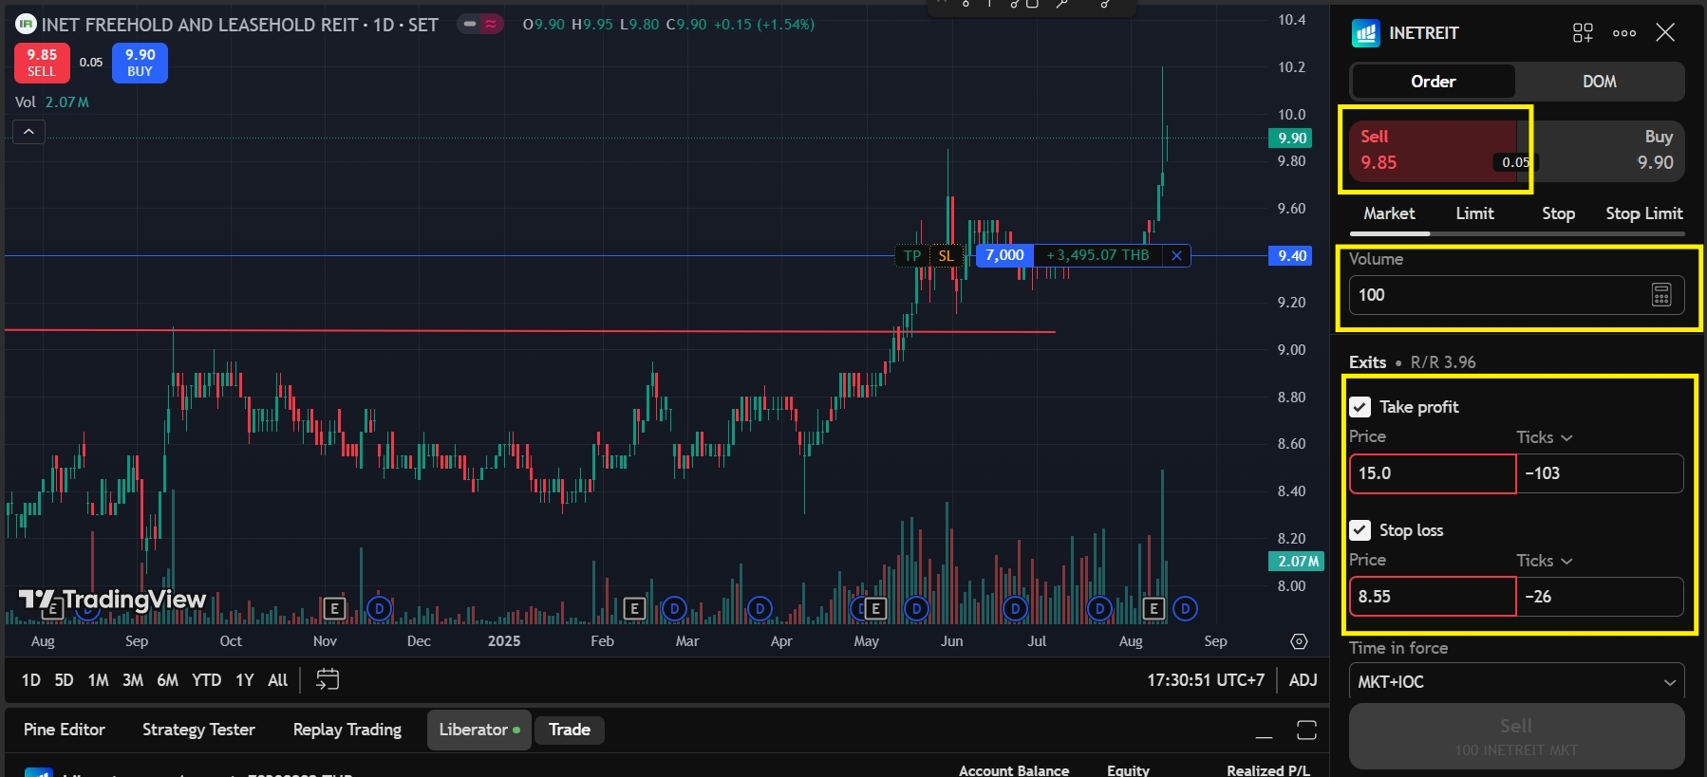Focus the Take profit price field 15.0
The height and width of the screenshot is (777, 1707).
[1433, 473]
